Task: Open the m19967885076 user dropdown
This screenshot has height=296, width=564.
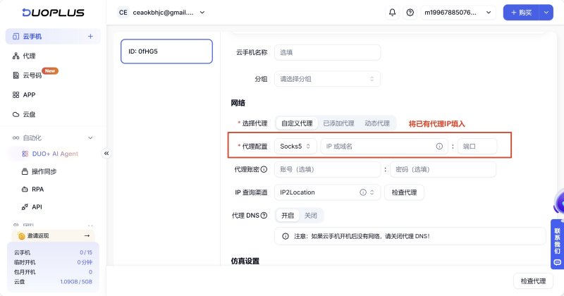Action: coord(458,13)
